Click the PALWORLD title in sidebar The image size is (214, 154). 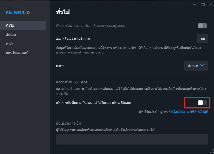[18, 13]
